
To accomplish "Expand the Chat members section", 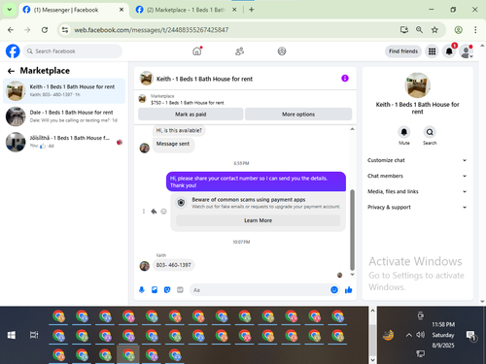I will point(417,176).
